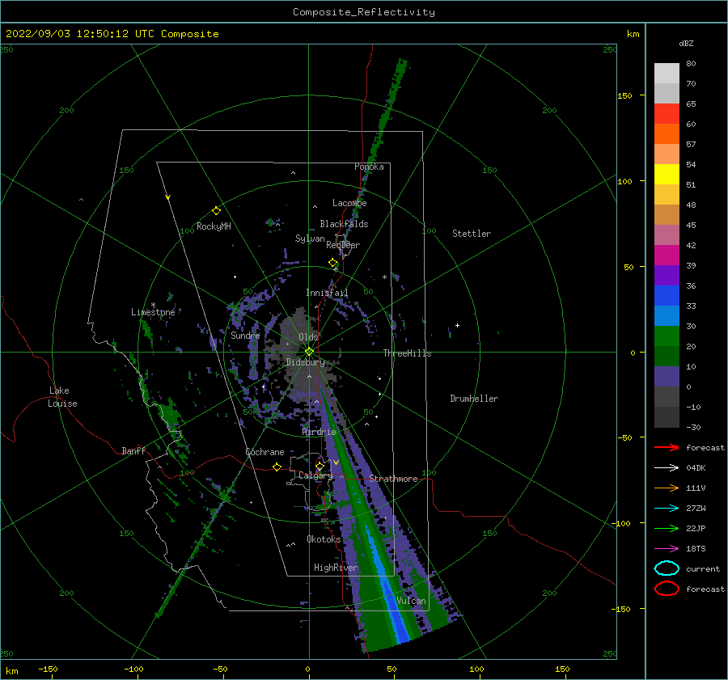The height and width of the screenshot is (680, 728).
Task: Select the Lacombe city label
Action: [349, 203]
